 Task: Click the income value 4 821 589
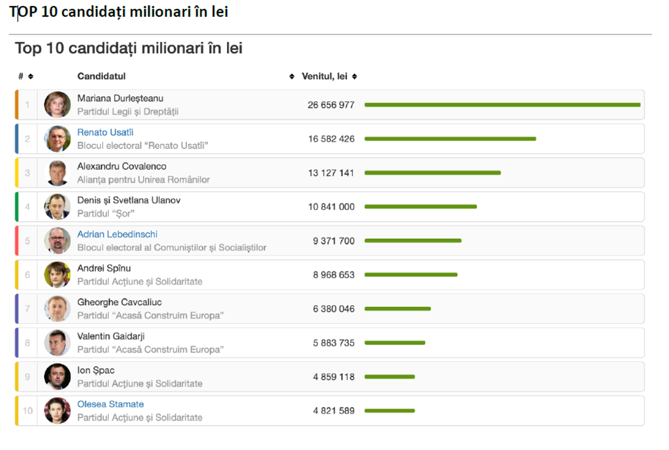[x=333, y=411]
